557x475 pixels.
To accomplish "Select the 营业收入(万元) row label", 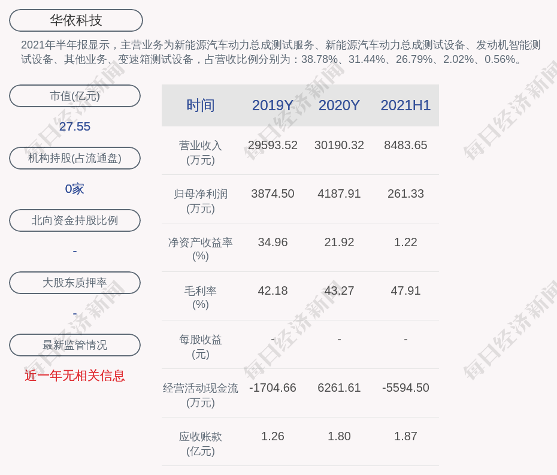I will pyautogui.click(x=201, y=153).
